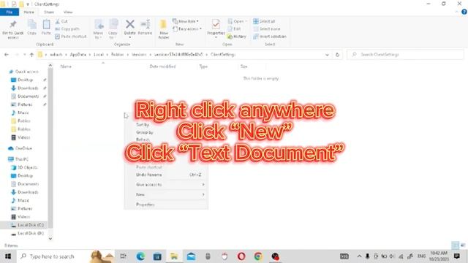Click the Delete ribbon icon
The image size is (468, 263).
click(x=130, y=28)
